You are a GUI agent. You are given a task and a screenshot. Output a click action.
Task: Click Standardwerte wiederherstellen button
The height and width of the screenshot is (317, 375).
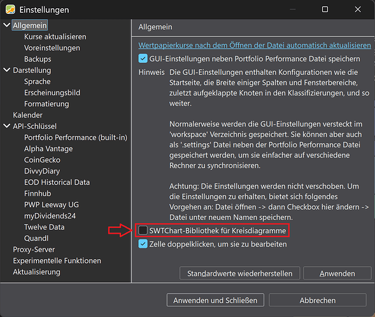pyautogui.click(x=239, y=273)
